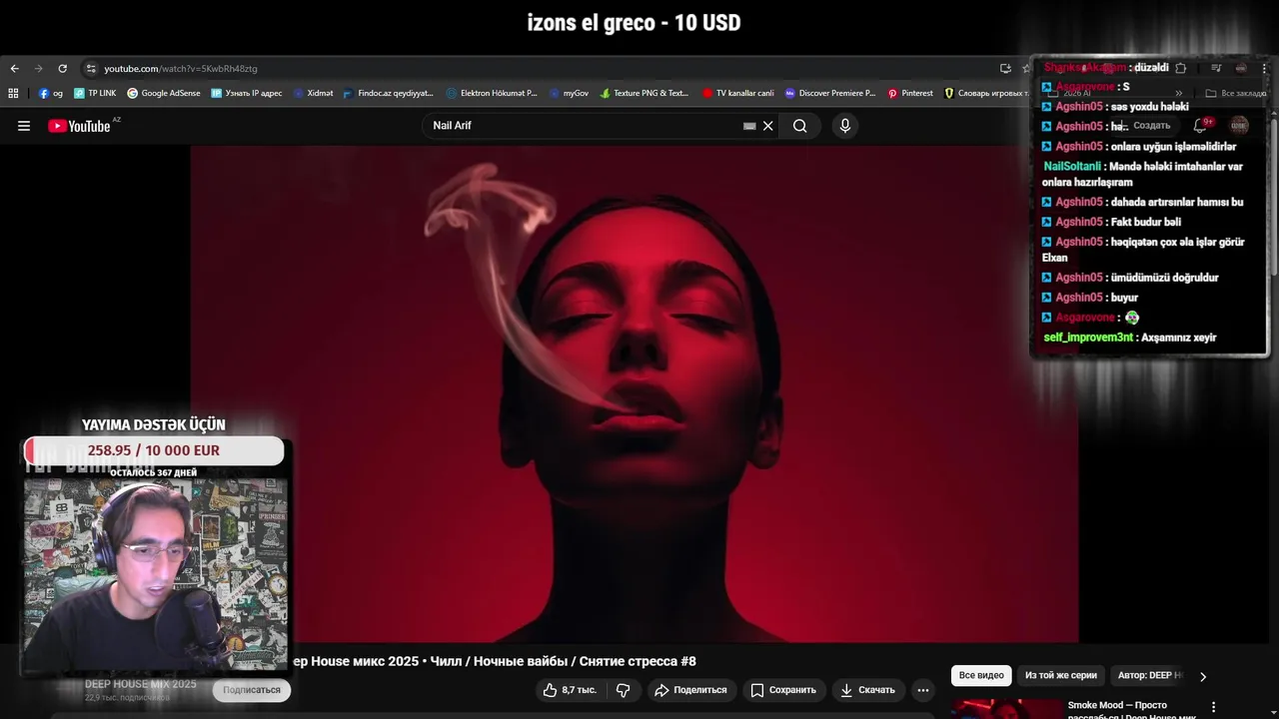The height and width of the screenshot is (719, 1279).
Task: Open the Findoc.az bookmark
Action: (x=388, y=93)
